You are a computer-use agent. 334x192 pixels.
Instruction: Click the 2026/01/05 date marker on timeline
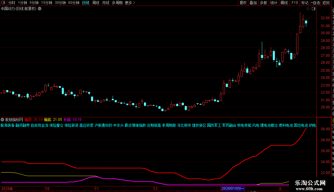tap(233, 188)
